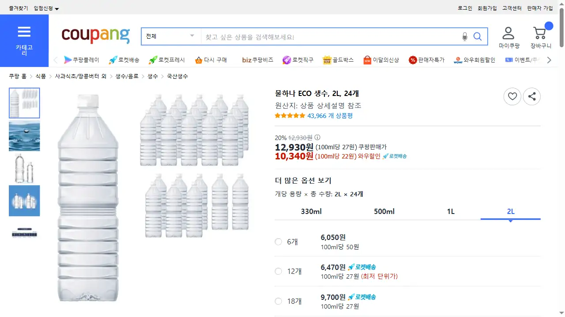Image resolution: width=565 pixels, height=317 pixels.
Task: Click the product search input field
Action: pyautogui.click(x=330, y=37)
